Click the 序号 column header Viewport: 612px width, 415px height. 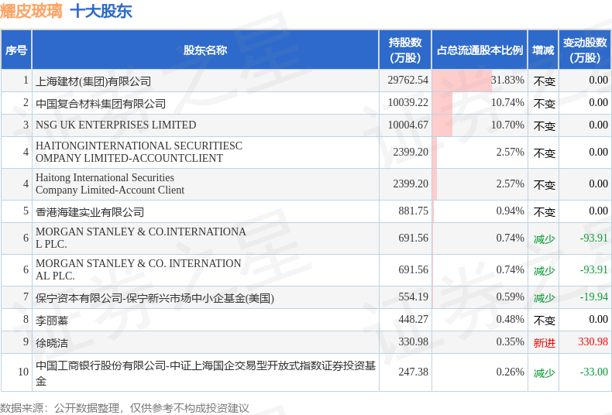(x=16, y=50)
